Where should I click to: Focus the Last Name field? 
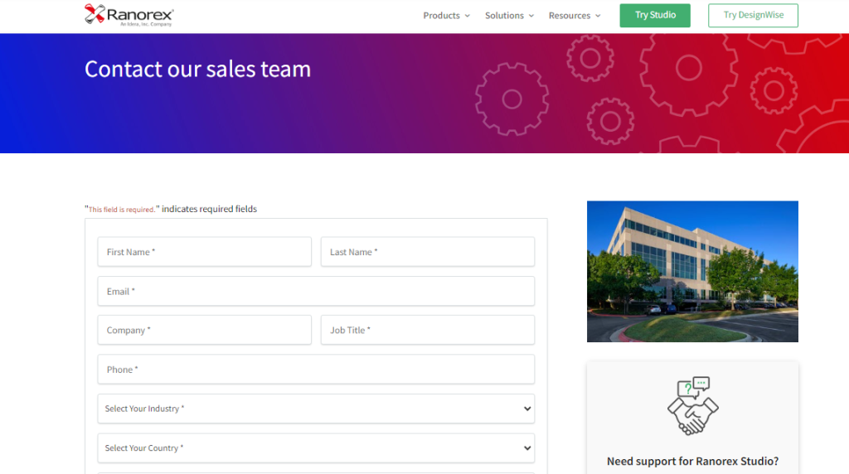point(427,252)
